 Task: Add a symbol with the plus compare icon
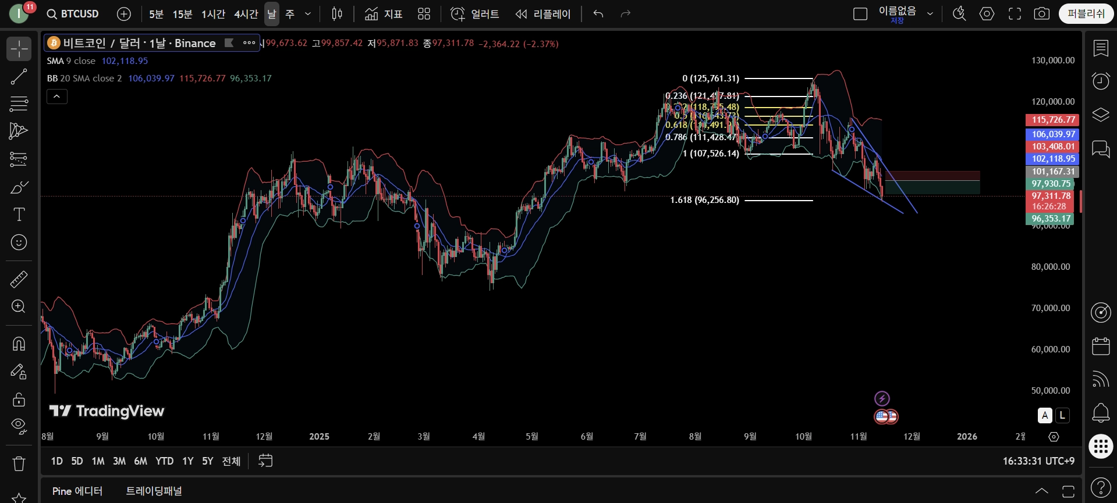(x=124, y=14)
